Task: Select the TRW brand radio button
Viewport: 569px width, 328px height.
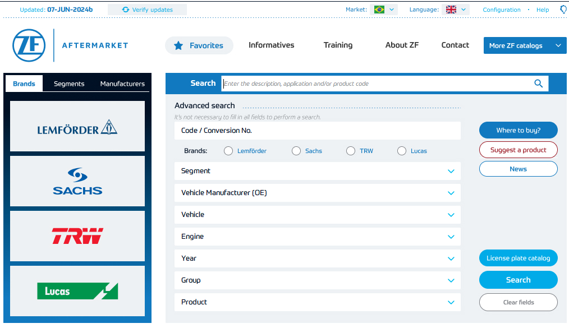Action: [x=351, y=151]
